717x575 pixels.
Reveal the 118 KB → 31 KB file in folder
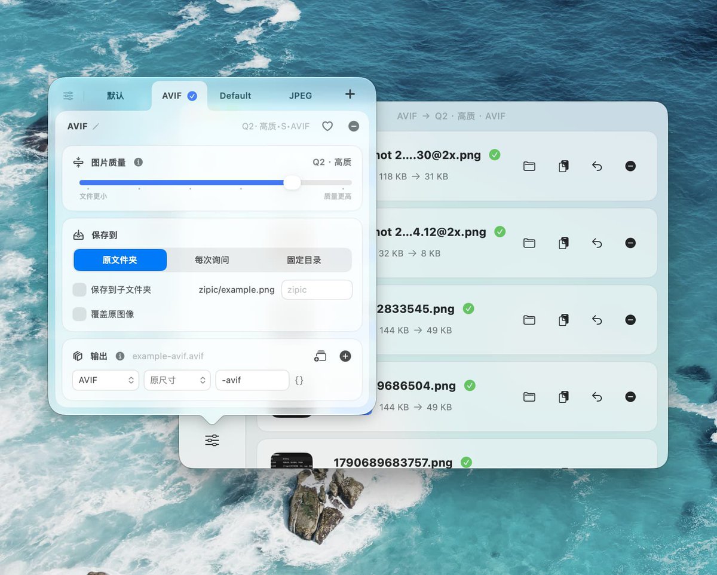click(x=529, y=166)
